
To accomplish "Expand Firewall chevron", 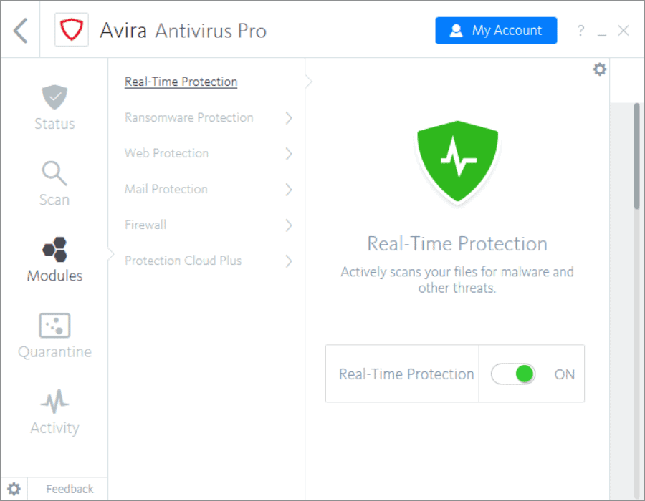I will pos(289,225).
